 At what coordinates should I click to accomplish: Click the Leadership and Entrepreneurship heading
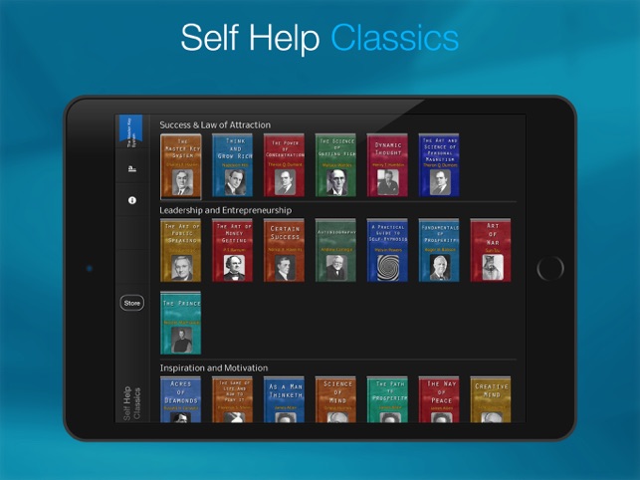(225, 210)
